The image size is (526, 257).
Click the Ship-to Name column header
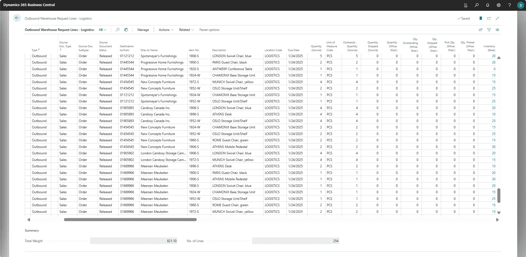click(x=149, y=50)
